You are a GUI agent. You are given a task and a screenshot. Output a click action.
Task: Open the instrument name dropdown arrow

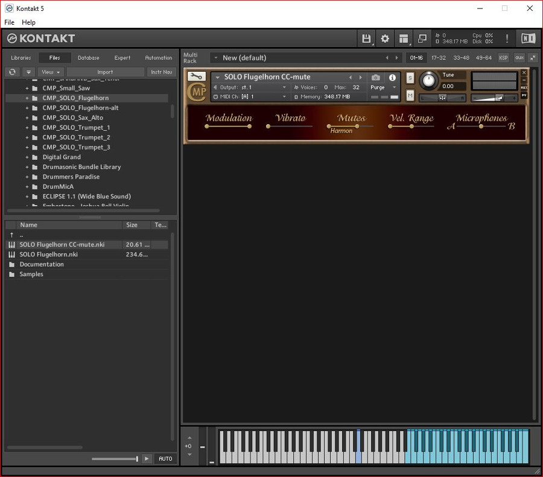pyautogui.click(x=217, y=77)
